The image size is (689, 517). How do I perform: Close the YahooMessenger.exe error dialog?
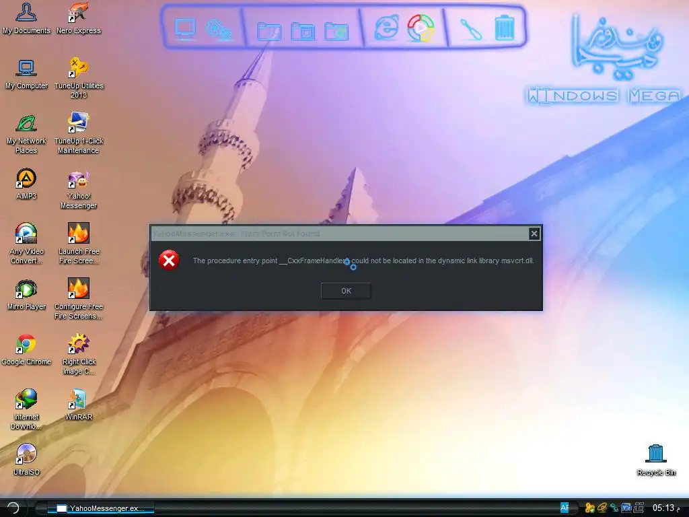point(534,234)
